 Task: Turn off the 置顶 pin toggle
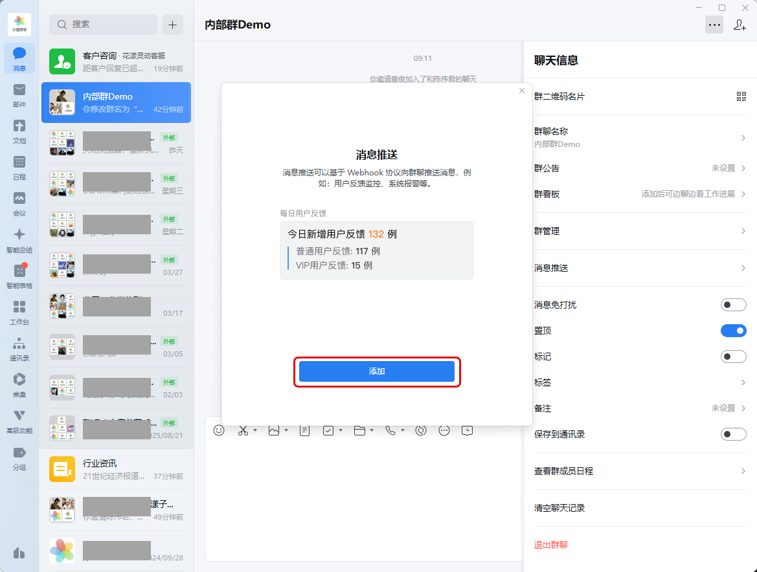(733, 331)
